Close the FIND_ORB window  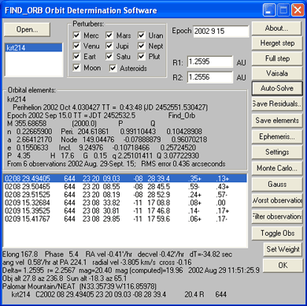[298, 10]
